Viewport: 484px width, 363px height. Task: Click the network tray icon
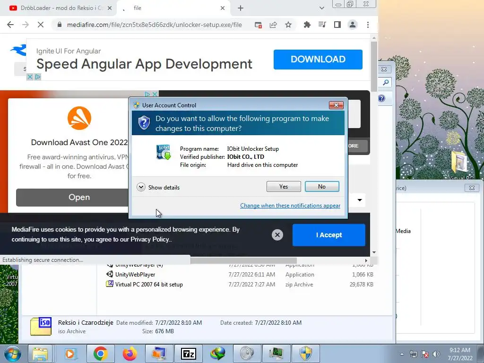click(413, 354)
